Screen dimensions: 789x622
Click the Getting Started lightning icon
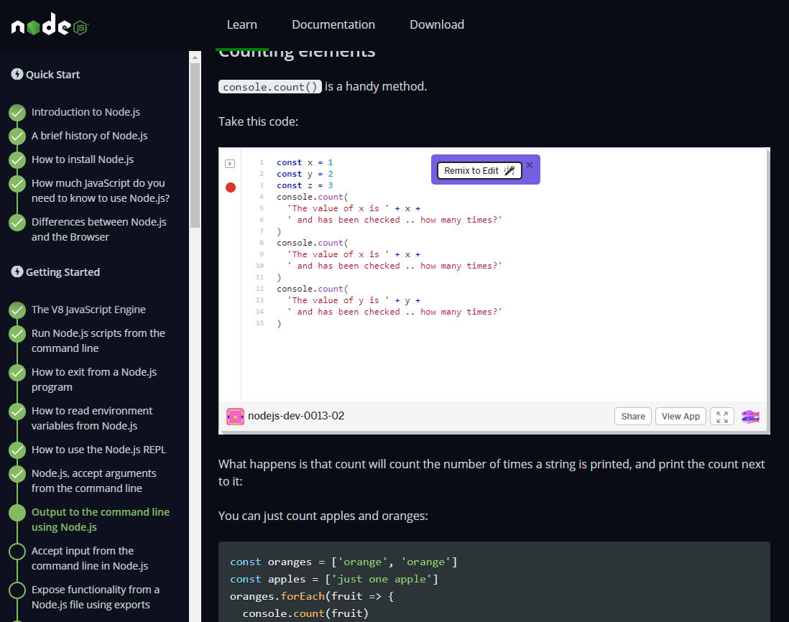pyautogui.click(x=17, y=271)
